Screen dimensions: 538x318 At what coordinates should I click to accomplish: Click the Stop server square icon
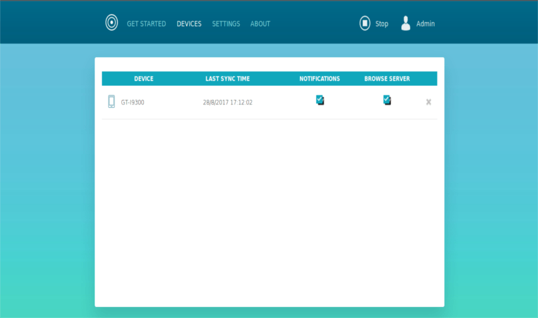click(x=365, y=23)
